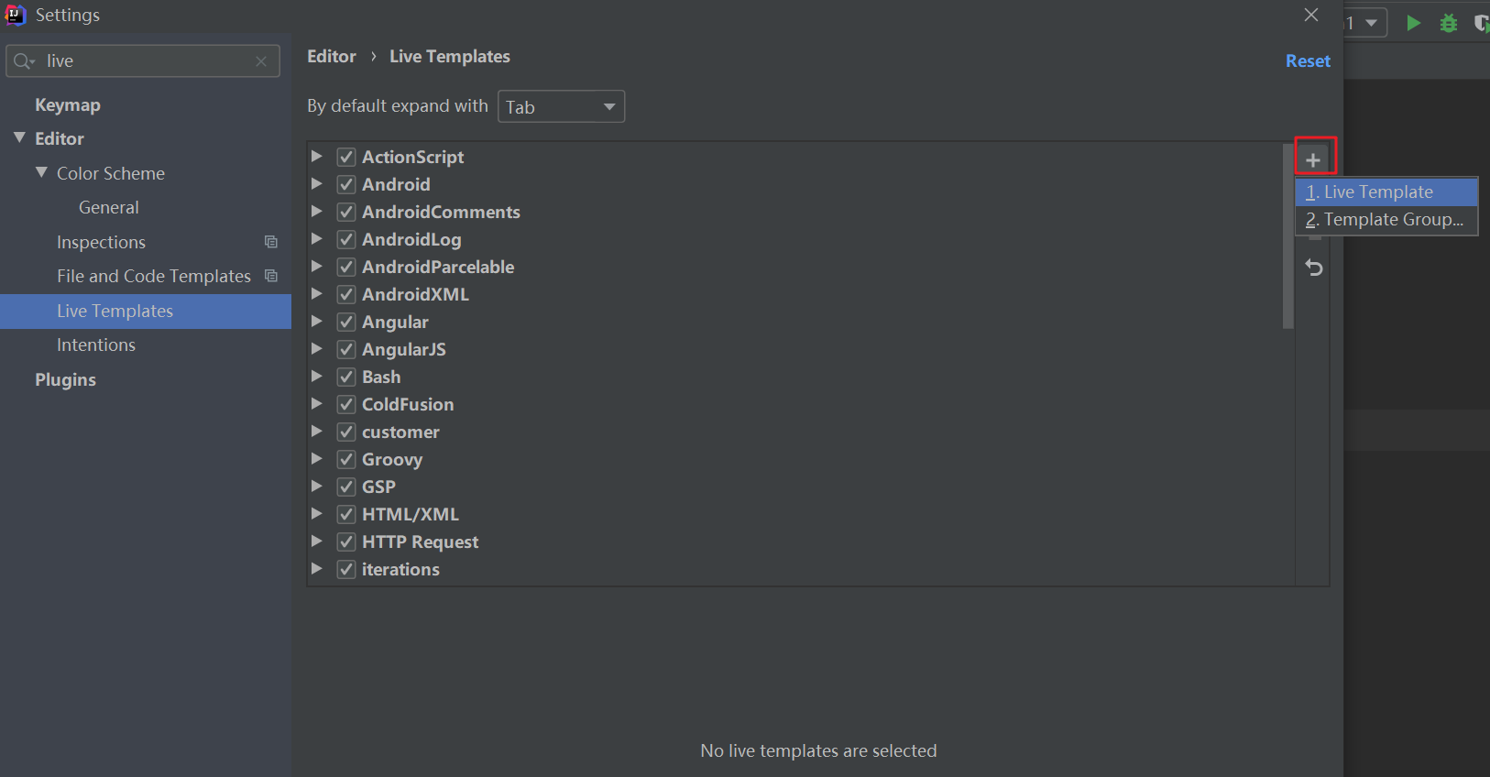The image size is (1490, 777).
Task: Disable the HTML/XML template group
Action: pyautogui.click(x=346, y=514)
